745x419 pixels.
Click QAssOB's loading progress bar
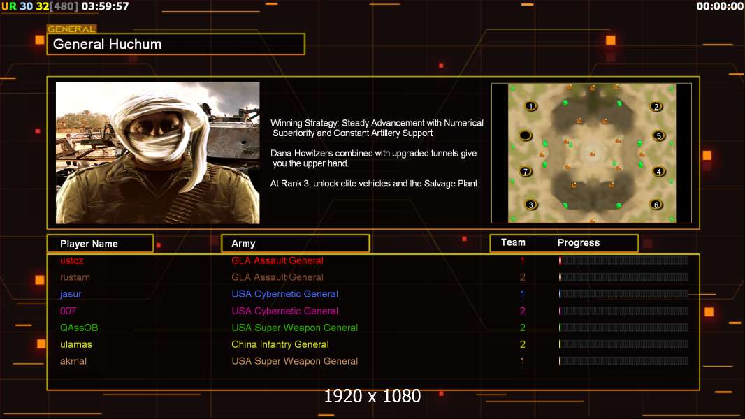pos(623,328)
